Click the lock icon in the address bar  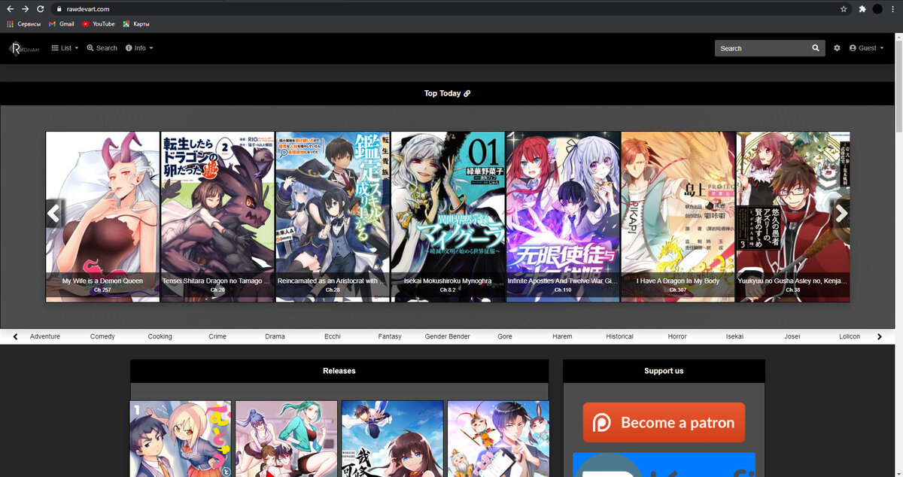[x=59, y=9]
